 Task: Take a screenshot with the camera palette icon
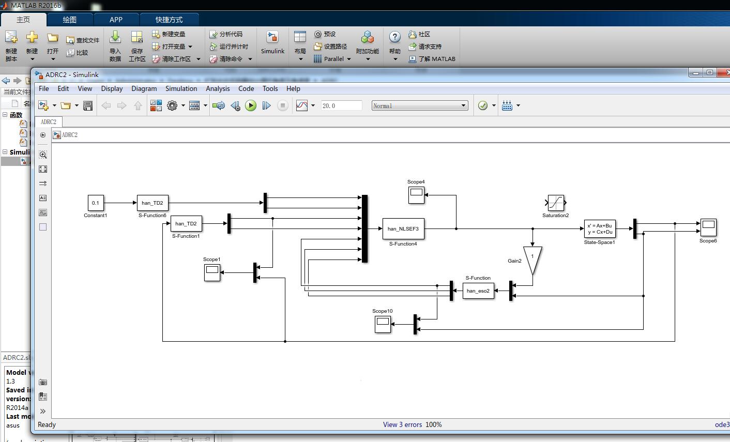[x=43, y=383]
